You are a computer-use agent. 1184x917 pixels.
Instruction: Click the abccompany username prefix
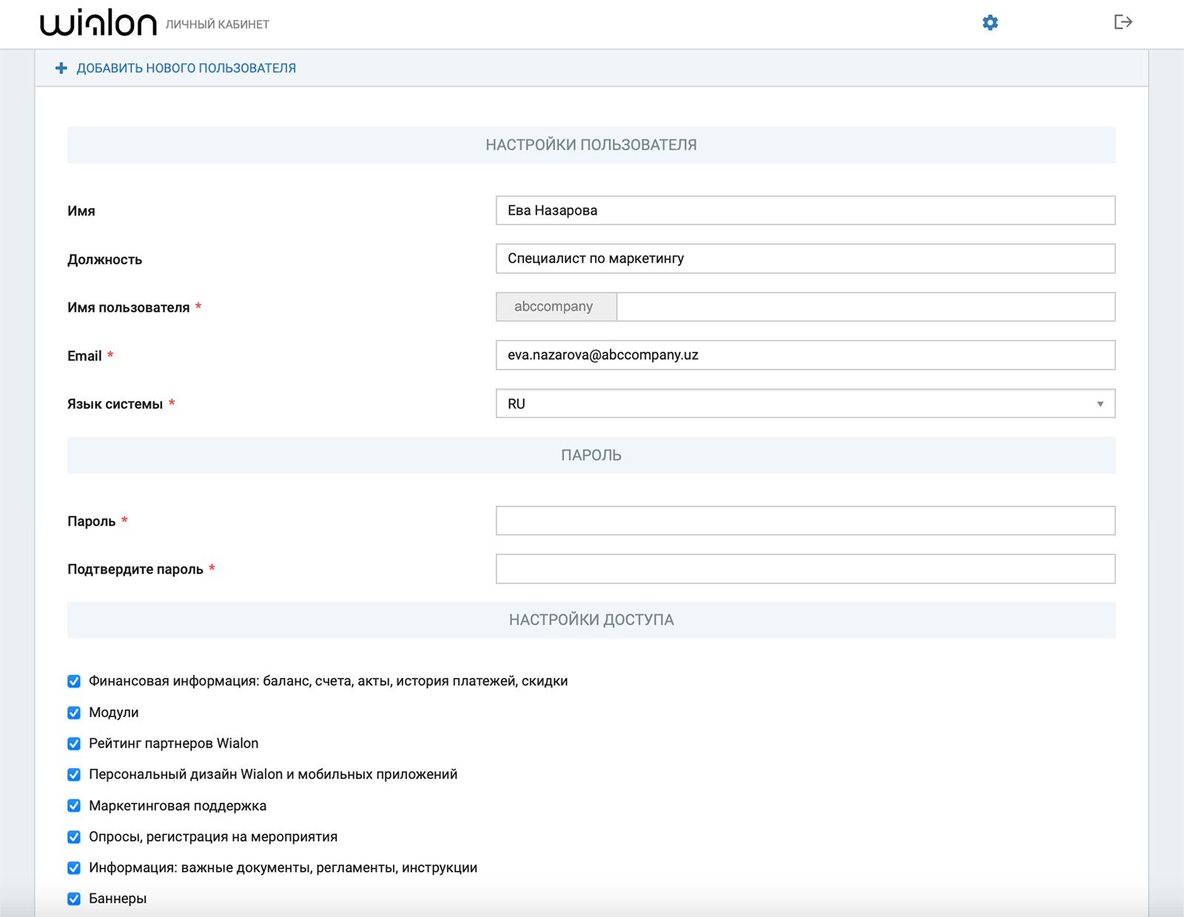[x=555, y=306]
